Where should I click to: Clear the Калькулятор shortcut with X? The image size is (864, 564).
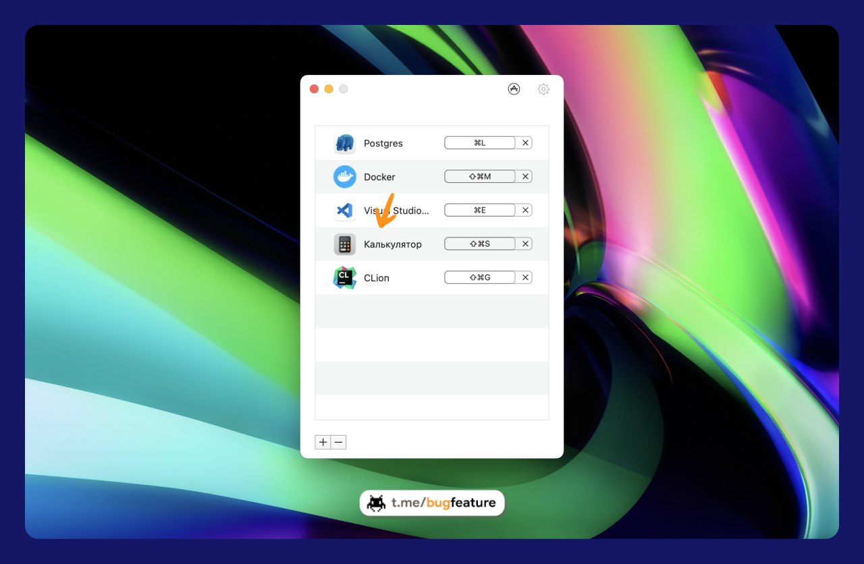[x=525, y=244]
